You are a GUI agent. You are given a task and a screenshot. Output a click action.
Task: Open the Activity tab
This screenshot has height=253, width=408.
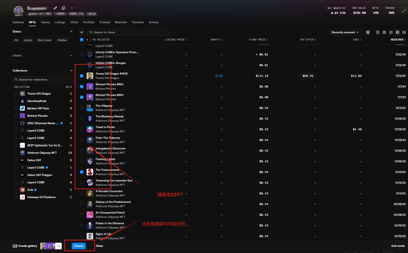(154, 22)
